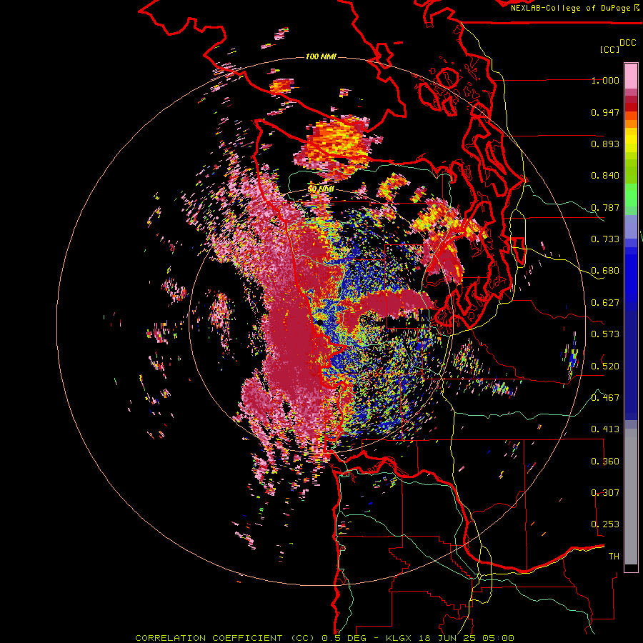Click the black radar site dot at center
This screenshot has width=643, height=643.
click(320, 323)
